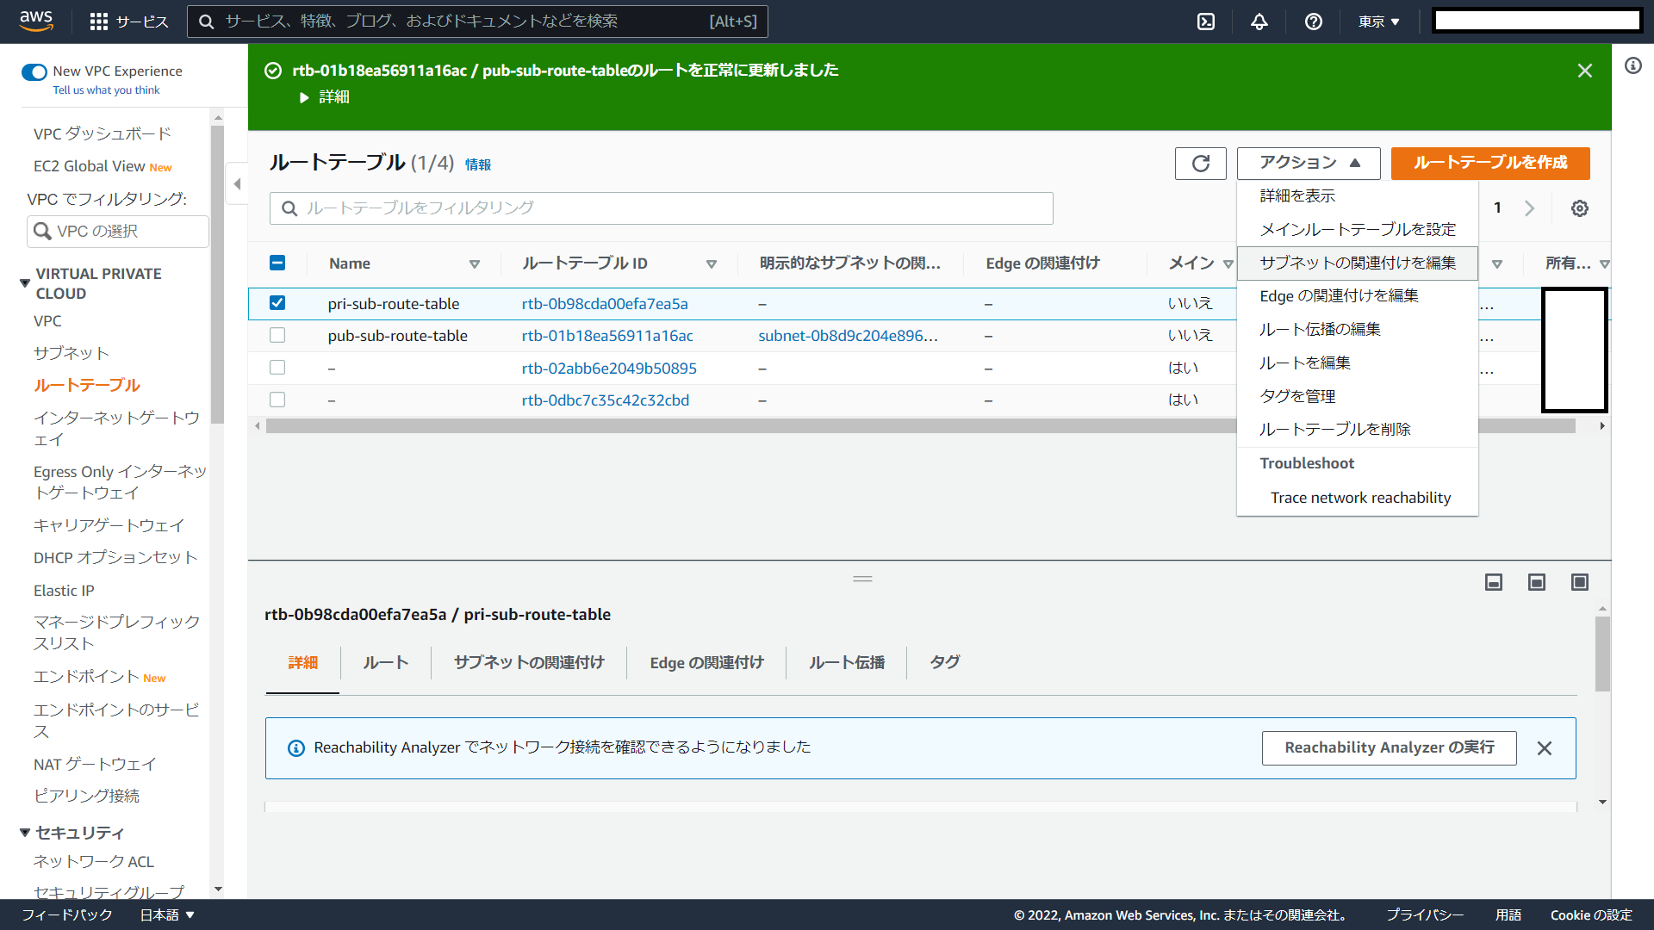Click the services grid icon
Screen dimensions: 1654x930
(99, 22)
